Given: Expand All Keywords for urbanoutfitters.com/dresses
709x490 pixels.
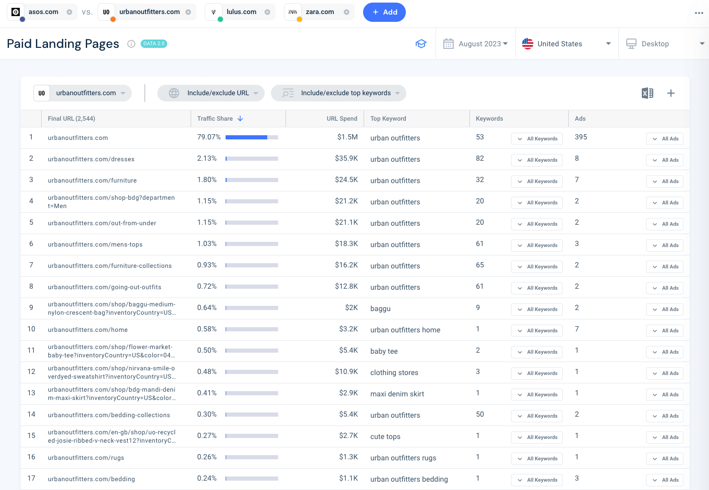Looking at the screenshot, I should (537, 160).
